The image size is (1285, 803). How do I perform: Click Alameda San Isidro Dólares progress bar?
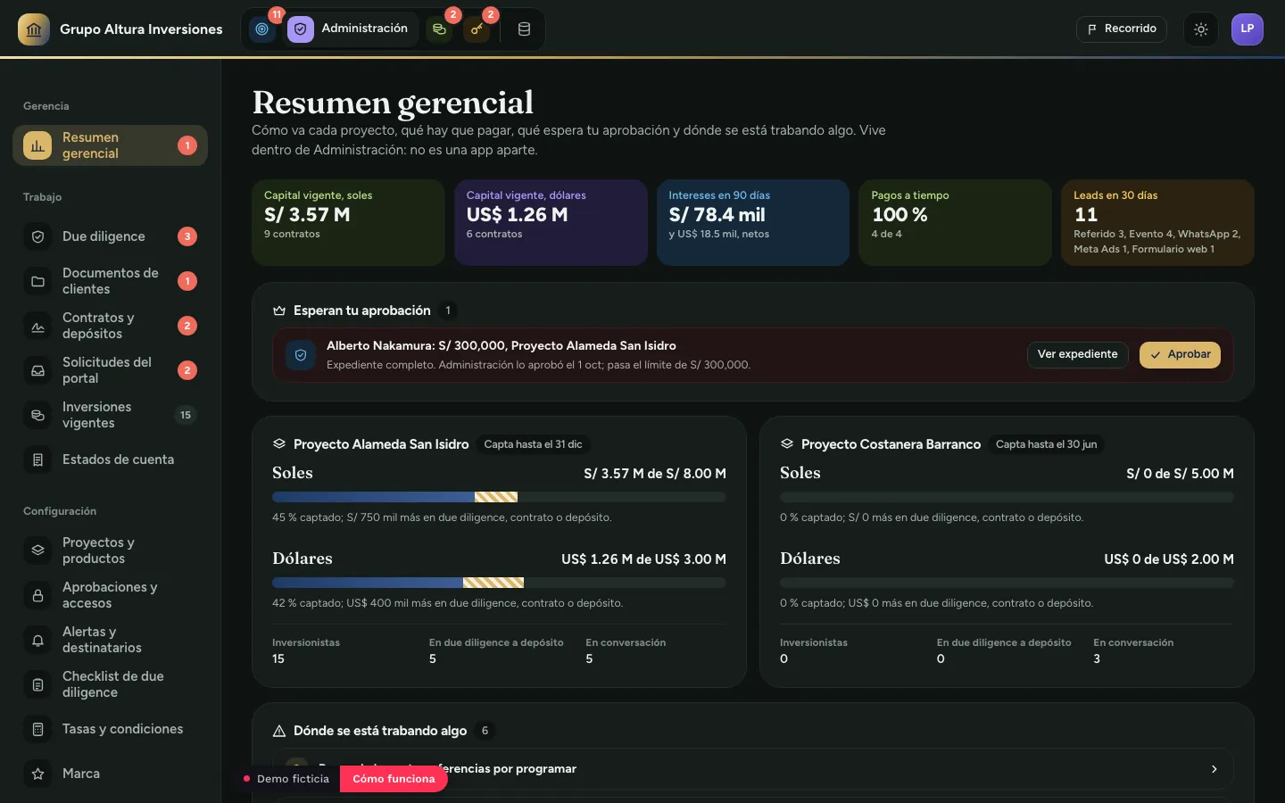pyautogui.click(x=499, y=583)
